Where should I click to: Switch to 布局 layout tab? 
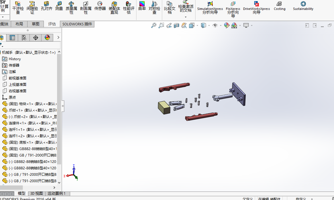pyautogui.click(x=19, y=24)
